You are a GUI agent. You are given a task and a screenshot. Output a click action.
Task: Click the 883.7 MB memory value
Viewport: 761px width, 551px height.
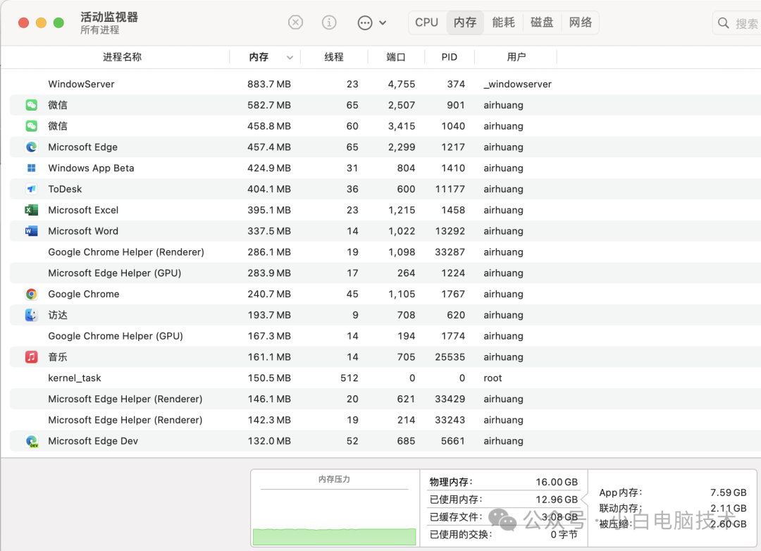(x=269, y=84)
